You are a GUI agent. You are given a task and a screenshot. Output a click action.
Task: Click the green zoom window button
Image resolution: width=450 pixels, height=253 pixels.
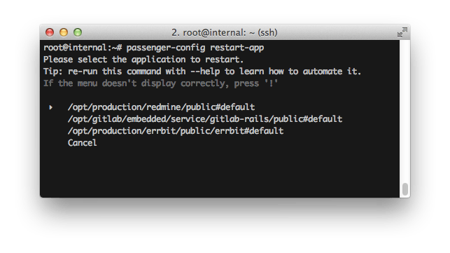[78, 32]
